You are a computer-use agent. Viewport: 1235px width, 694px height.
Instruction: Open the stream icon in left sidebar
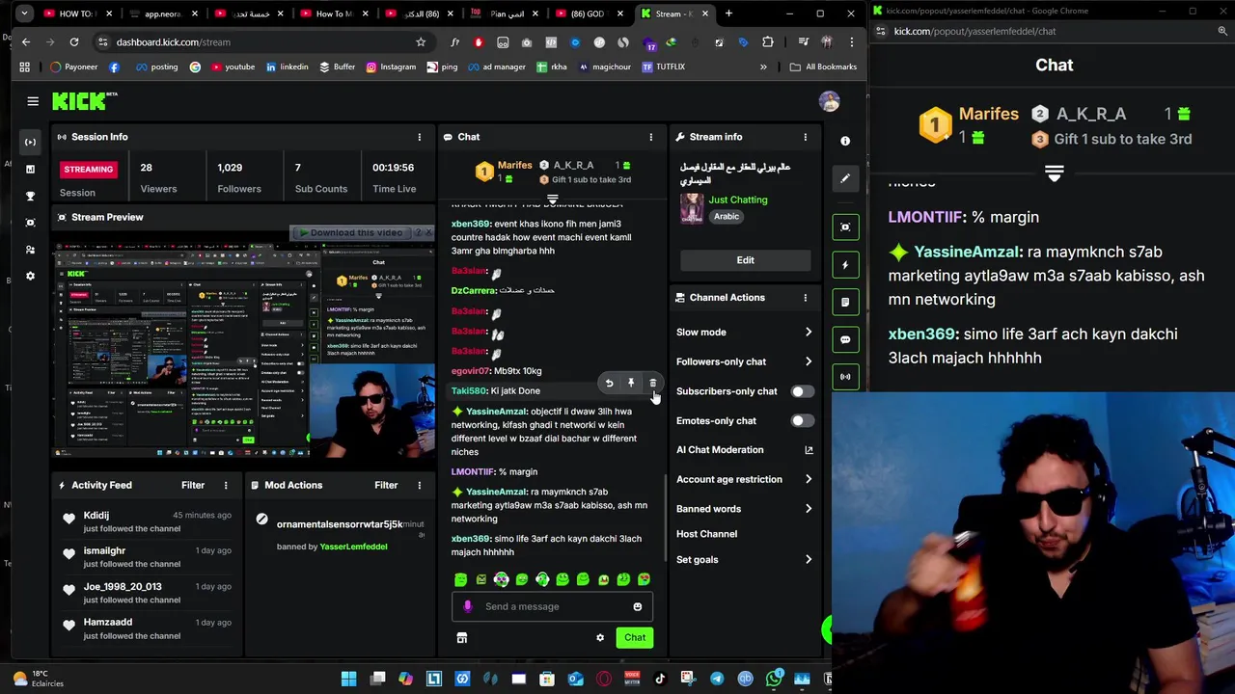pos(30,142)
